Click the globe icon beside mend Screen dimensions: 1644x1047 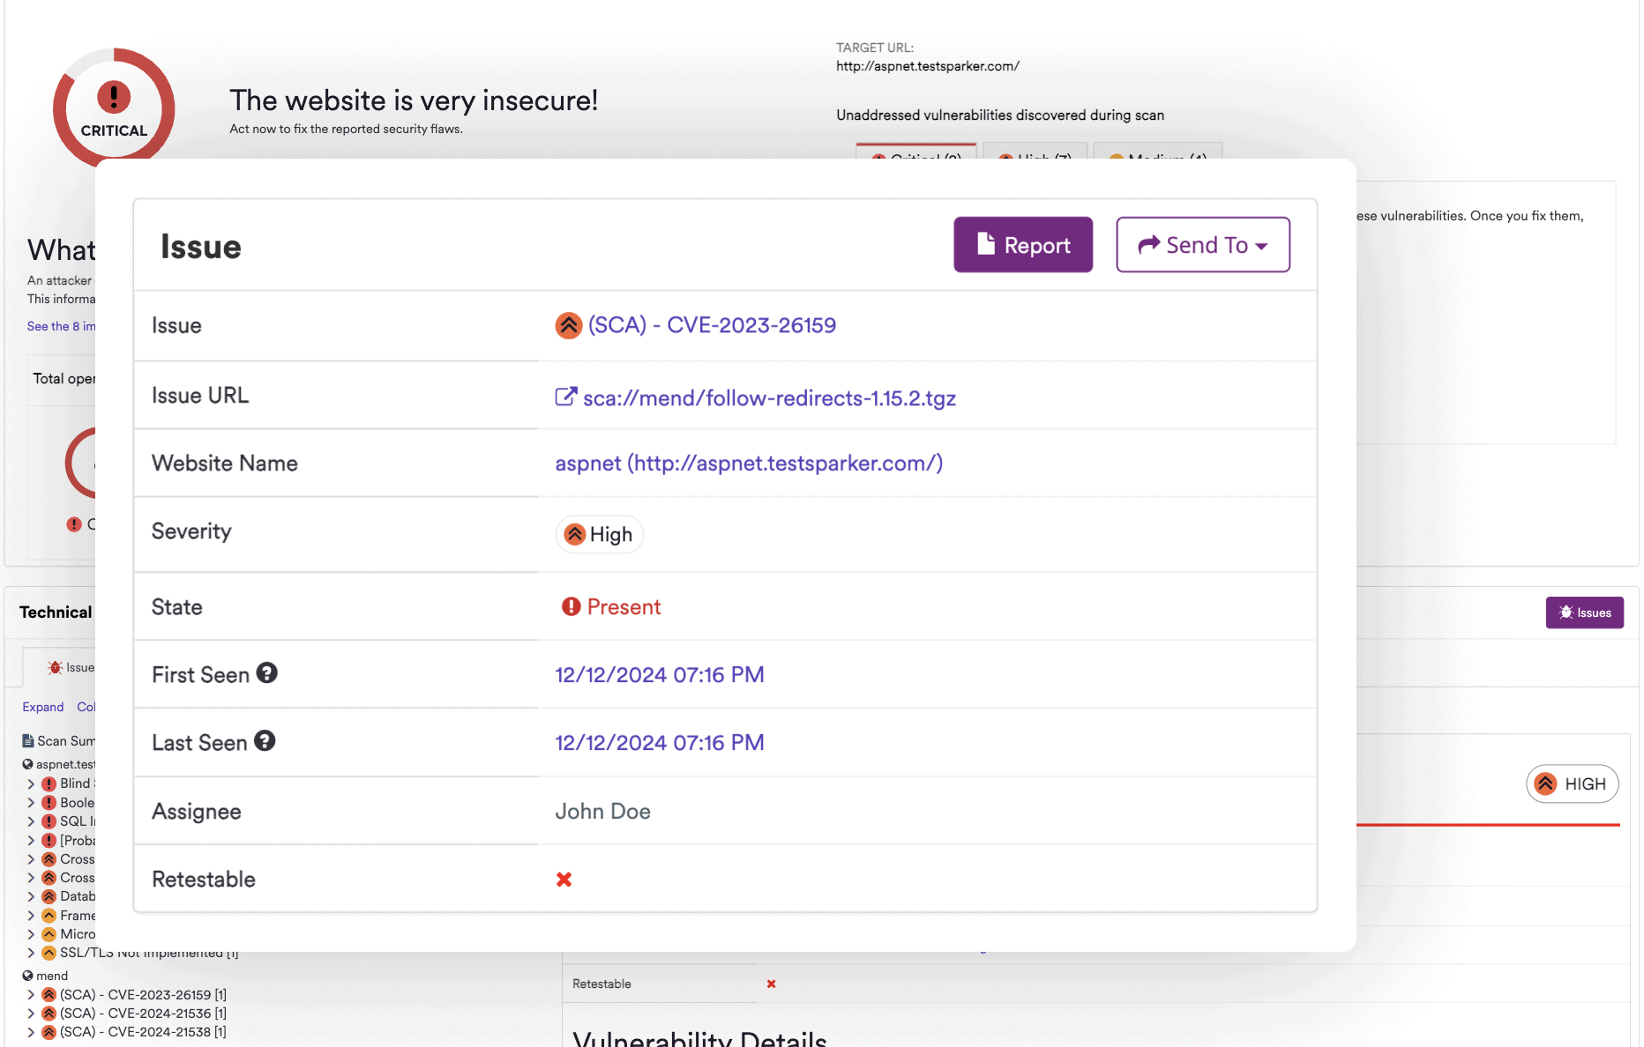pos(27,976)
